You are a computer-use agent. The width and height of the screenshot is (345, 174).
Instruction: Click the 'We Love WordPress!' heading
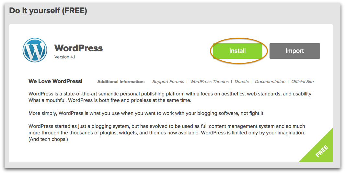55,81
